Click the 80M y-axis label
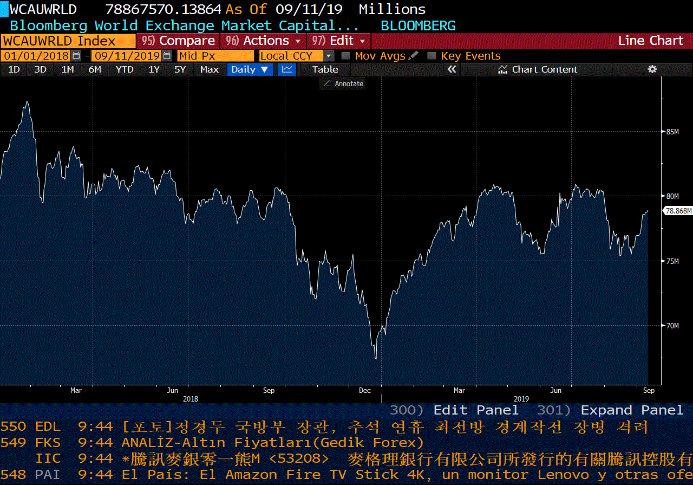The image size is (693, 485). (672, 196)
